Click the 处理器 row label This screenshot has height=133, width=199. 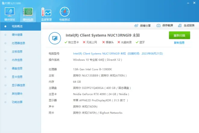tap(53, 69)
